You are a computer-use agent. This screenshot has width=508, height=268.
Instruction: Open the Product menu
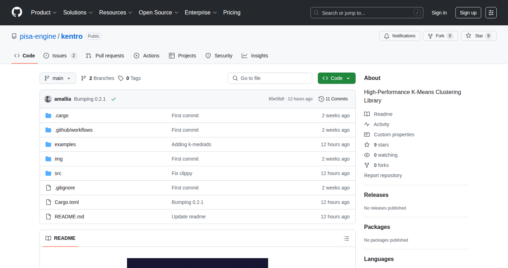(x=44, y=13)
